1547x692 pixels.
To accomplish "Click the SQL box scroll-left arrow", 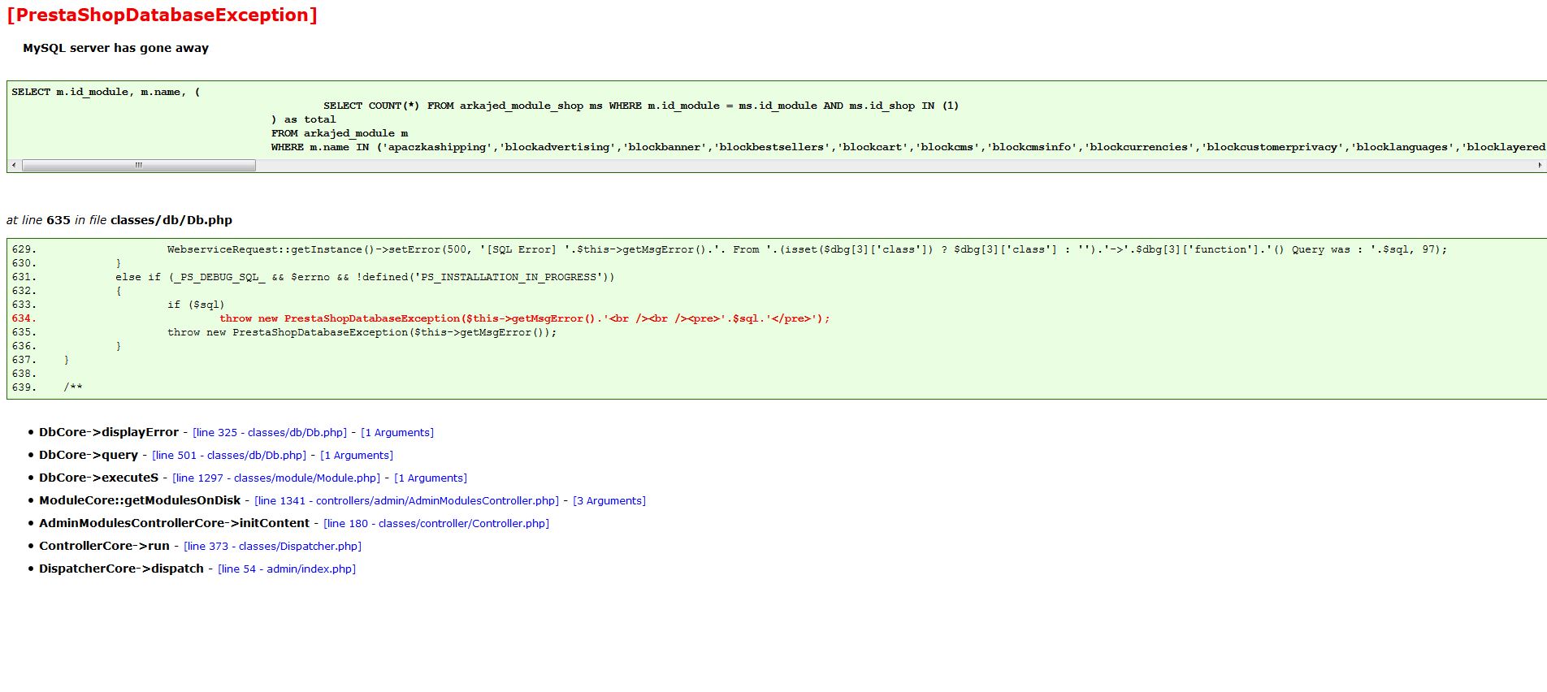I will (14, 166).
